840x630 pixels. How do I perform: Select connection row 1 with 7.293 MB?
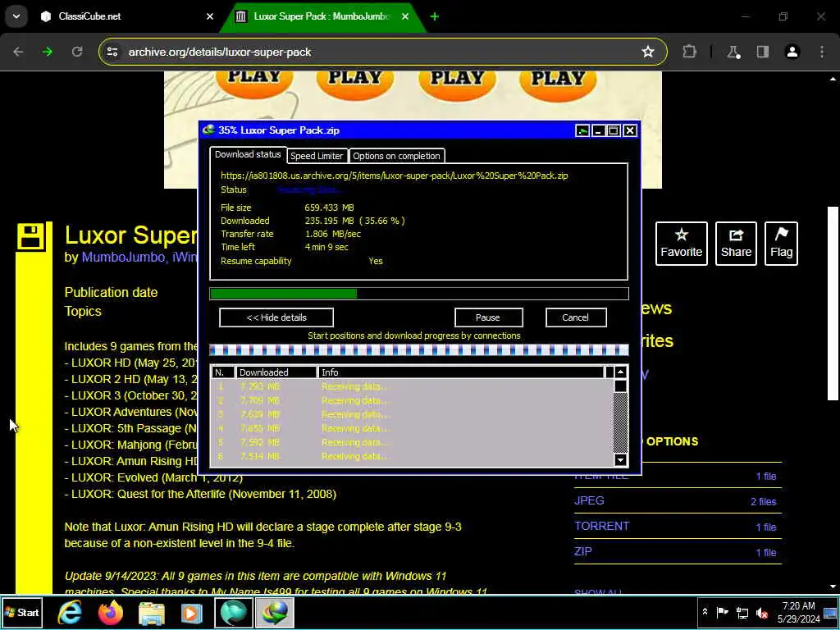coord(412,386)
